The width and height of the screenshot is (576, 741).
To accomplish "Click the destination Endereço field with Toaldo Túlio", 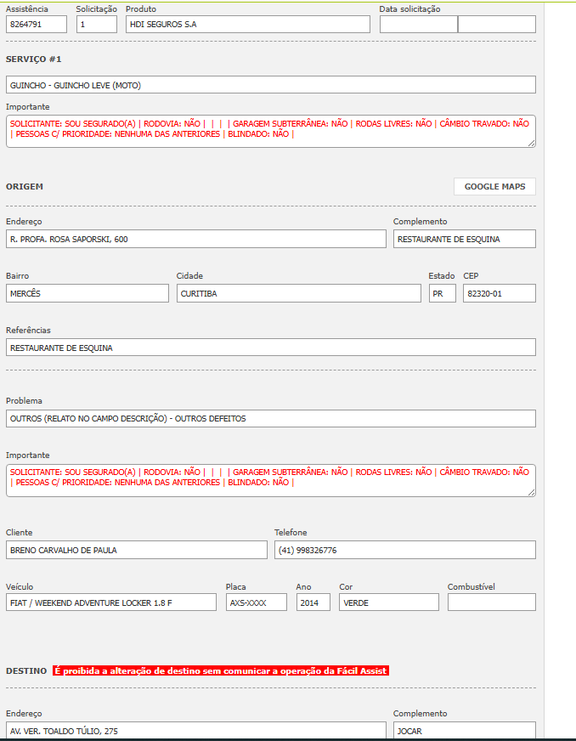I will 195,731.
